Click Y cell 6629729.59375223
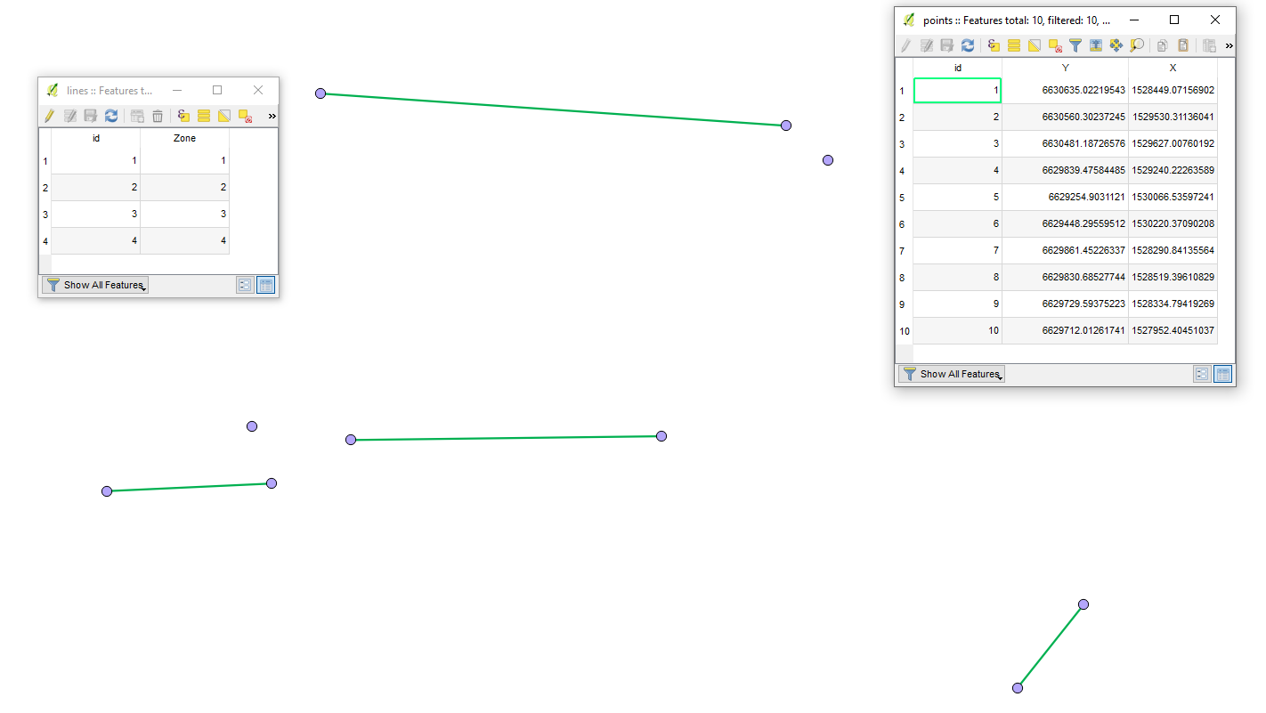The image size is (1266, 713). 1066,304
